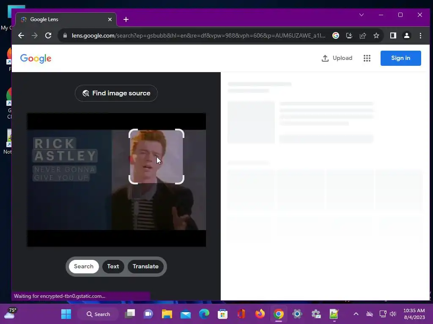
Task: Upload a new image
Action: (x=337, y=58)
